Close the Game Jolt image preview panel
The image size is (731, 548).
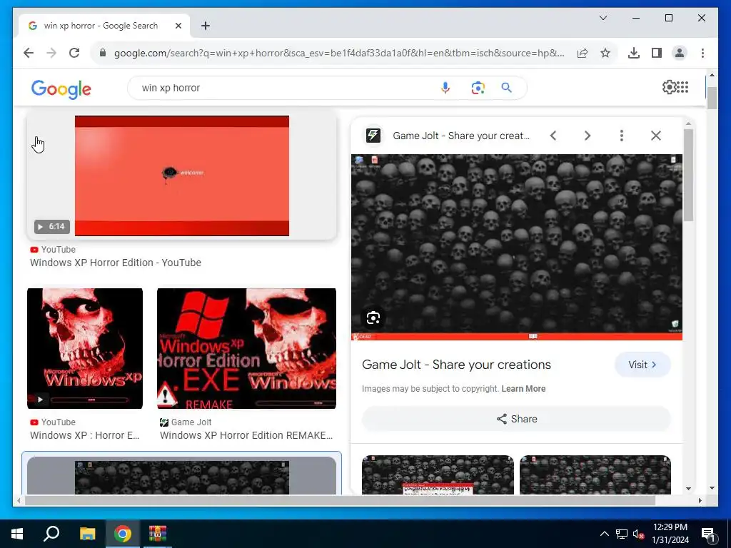pyautogui.click(x=656, y=136)
